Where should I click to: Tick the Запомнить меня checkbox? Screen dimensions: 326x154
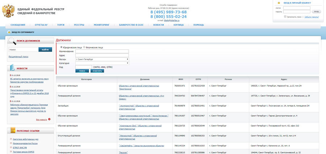point(285,17)
